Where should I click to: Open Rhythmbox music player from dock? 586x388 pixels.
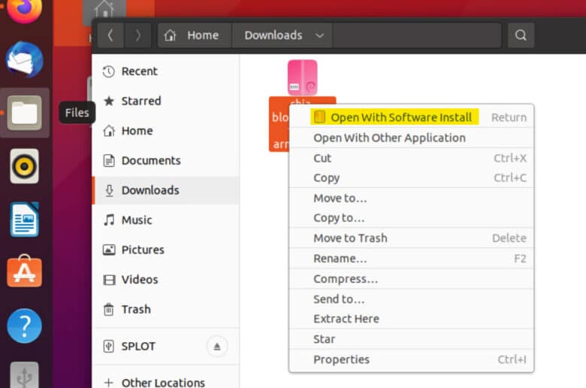24,166
